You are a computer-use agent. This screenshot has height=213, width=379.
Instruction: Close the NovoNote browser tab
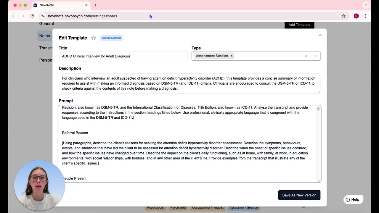[x=86, y=5]
